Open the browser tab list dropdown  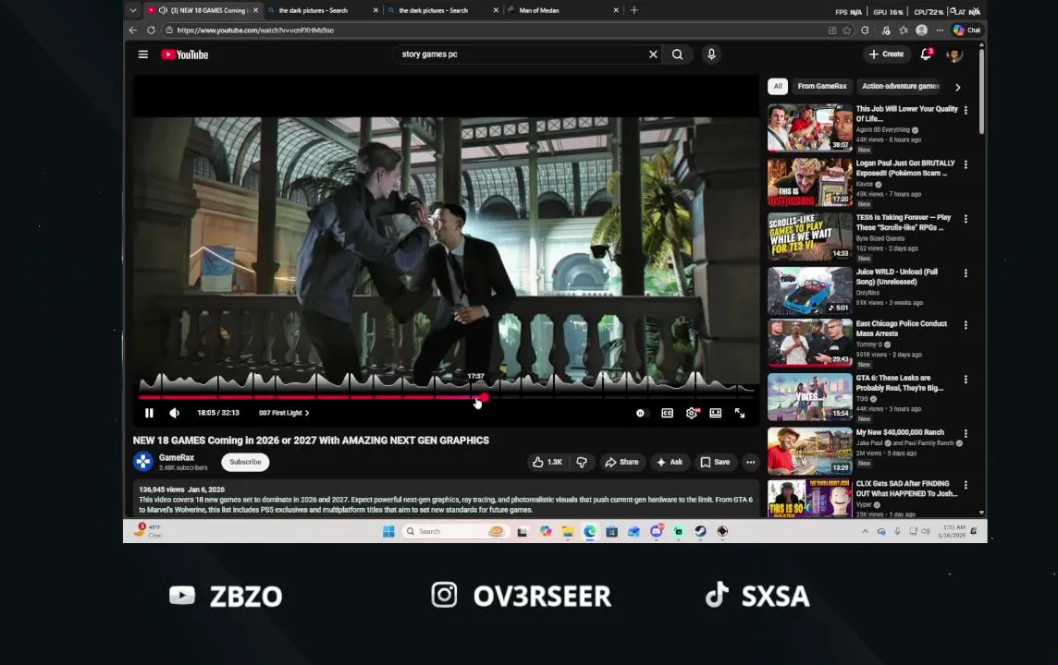[x=133, y=10]
